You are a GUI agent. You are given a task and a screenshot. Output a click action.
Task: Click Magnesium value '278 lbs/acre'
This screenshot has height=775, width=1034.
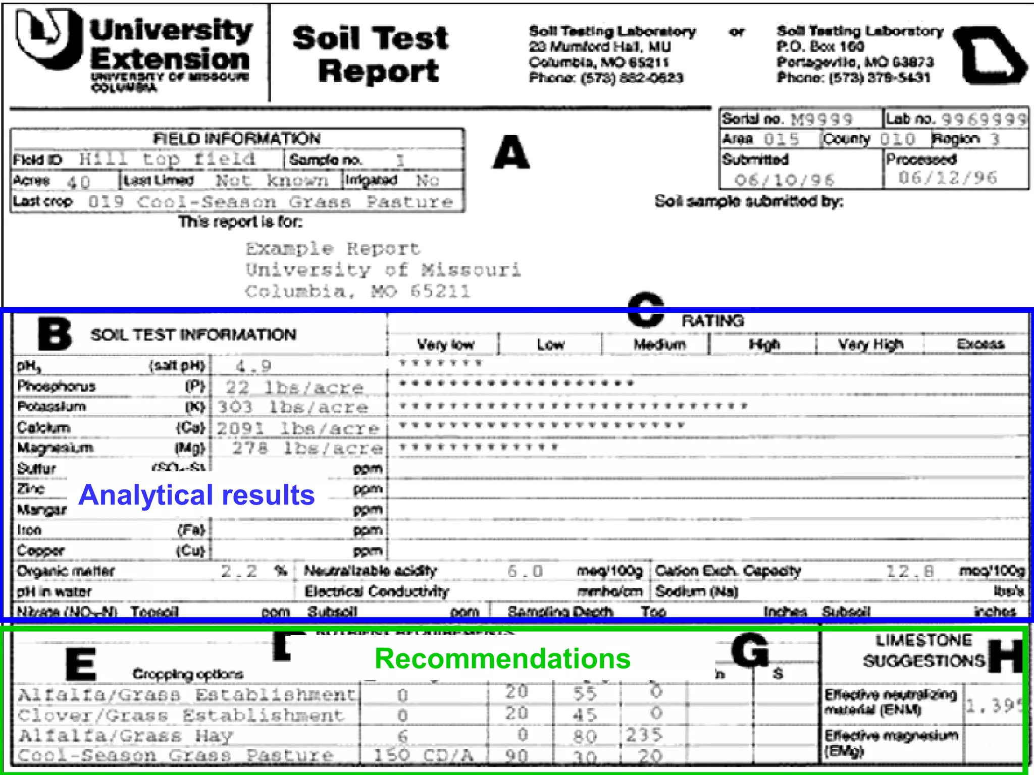307,448
